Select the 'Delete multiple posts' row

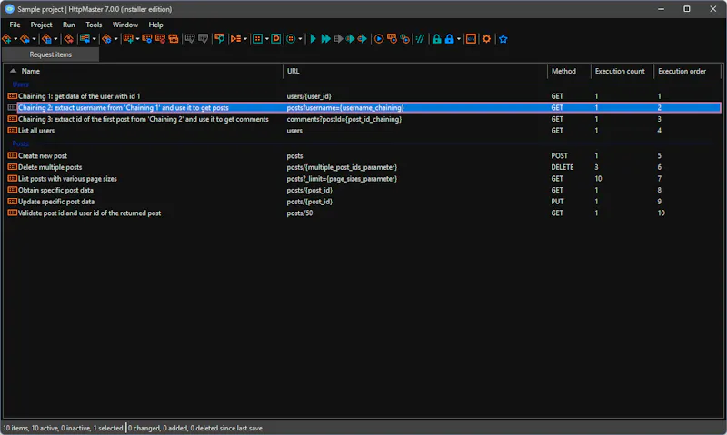coord(364,167)
